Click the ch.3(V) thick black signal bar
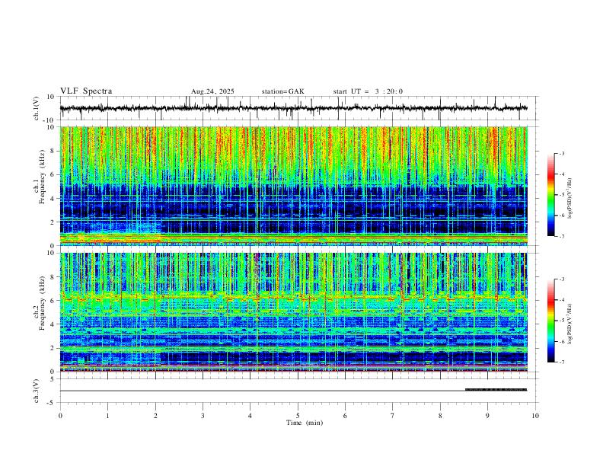This screenshot has width=603, height=466. [496, 390]
